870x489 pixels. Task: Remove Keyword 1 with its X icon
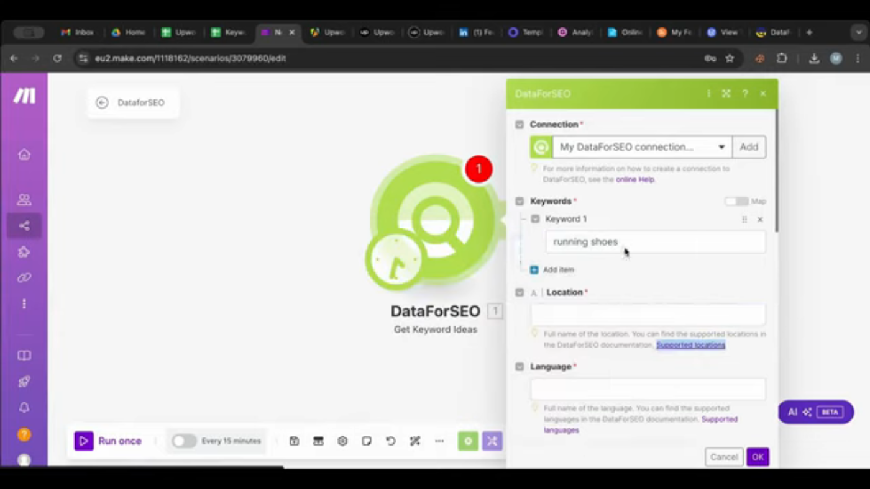coord(760,220)
